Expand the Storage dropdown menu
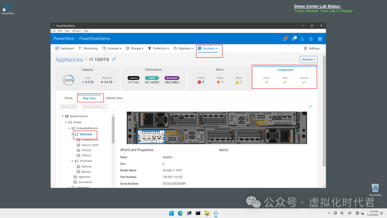387x218 pixels. coord(135,48)
